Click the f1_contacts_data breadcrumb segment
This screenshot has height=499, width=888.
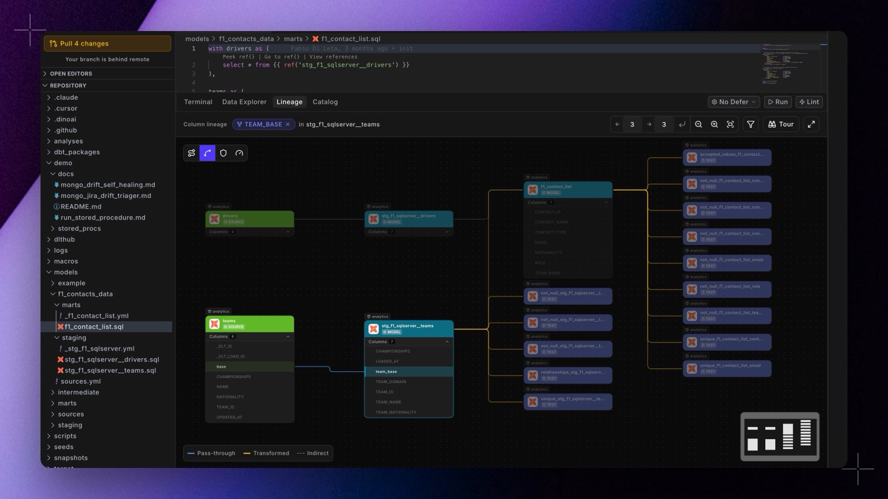pyautogui.click(x=246, y=39)
